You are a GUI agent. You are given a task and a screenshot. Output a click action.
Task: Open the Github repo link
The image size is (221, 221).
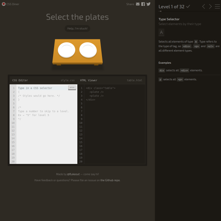[x=110, y=180]
